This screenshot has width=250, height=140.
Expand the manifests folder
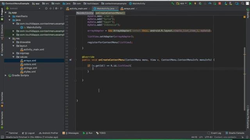click(x=9, y=16)
